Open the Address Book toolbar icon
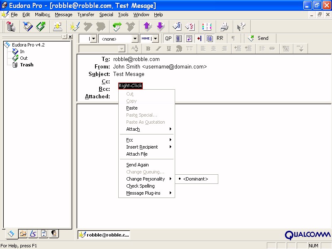Image resolution: width=332 pixels, height=249 pixels. (207, 27)
